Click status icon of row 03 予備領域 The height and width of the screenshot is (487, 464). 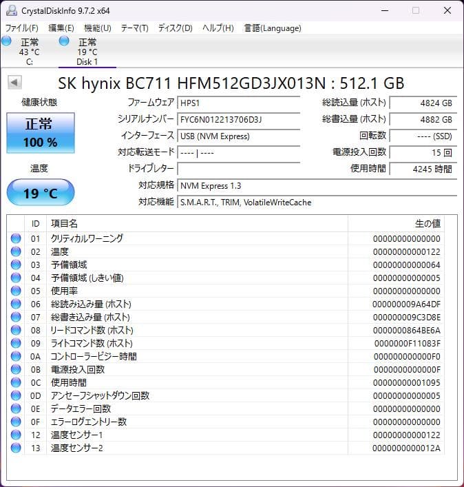point(16,265)
